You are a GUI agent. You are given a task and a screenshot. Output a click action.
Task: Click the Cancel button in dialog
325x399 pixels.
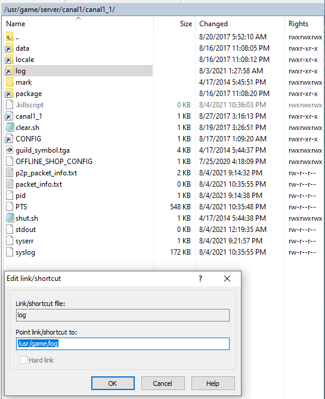(x=163, y=383)
